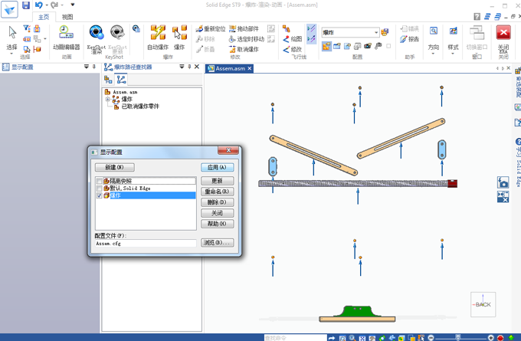Open the 爆炸 configuration dropdown in ribbon
This screenshot has height=341, width=521.
376,32
